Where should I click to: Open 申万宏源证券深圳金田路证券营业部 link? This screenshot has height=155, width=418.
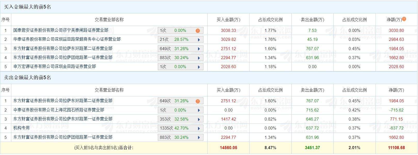point(55,67)
